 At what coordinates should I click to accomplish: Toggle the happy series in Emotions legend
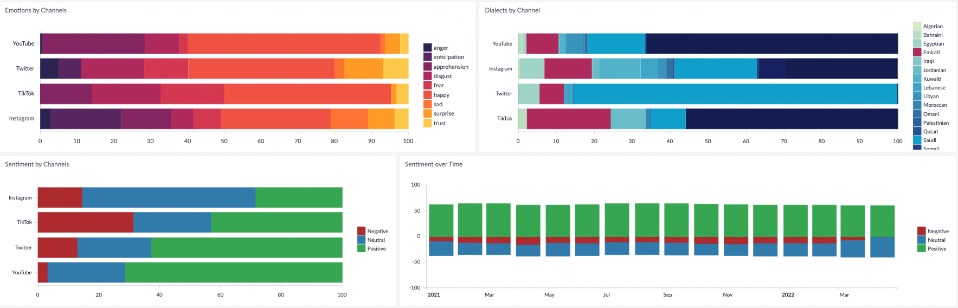click(x=441, y=95)
